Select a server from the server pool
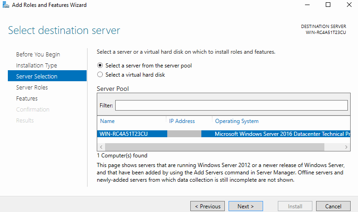358x212 pixels. [x=100, y=66]
